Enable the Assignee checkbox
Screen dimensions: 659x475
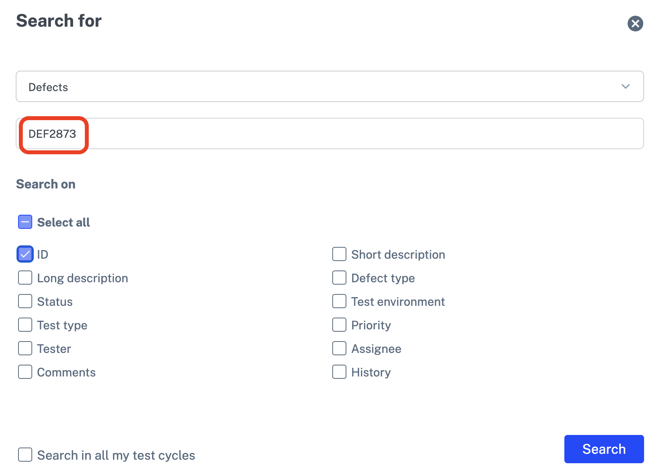(339, 349)
